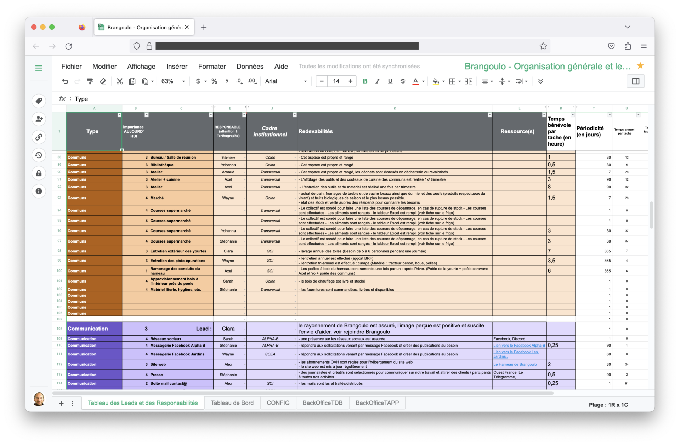
Task: Click the undo arrow in toolbar
Action: [65, 81]
